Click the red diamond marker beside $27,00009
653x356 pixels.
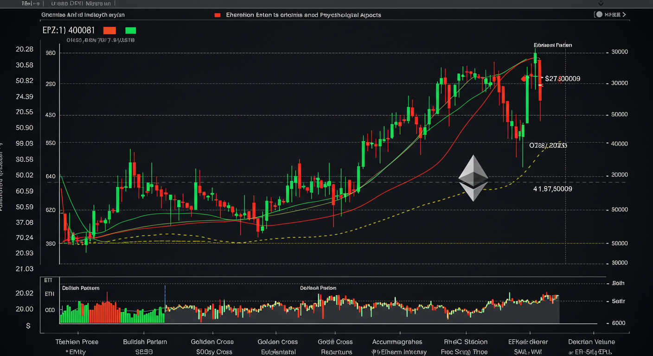[524, 79]
